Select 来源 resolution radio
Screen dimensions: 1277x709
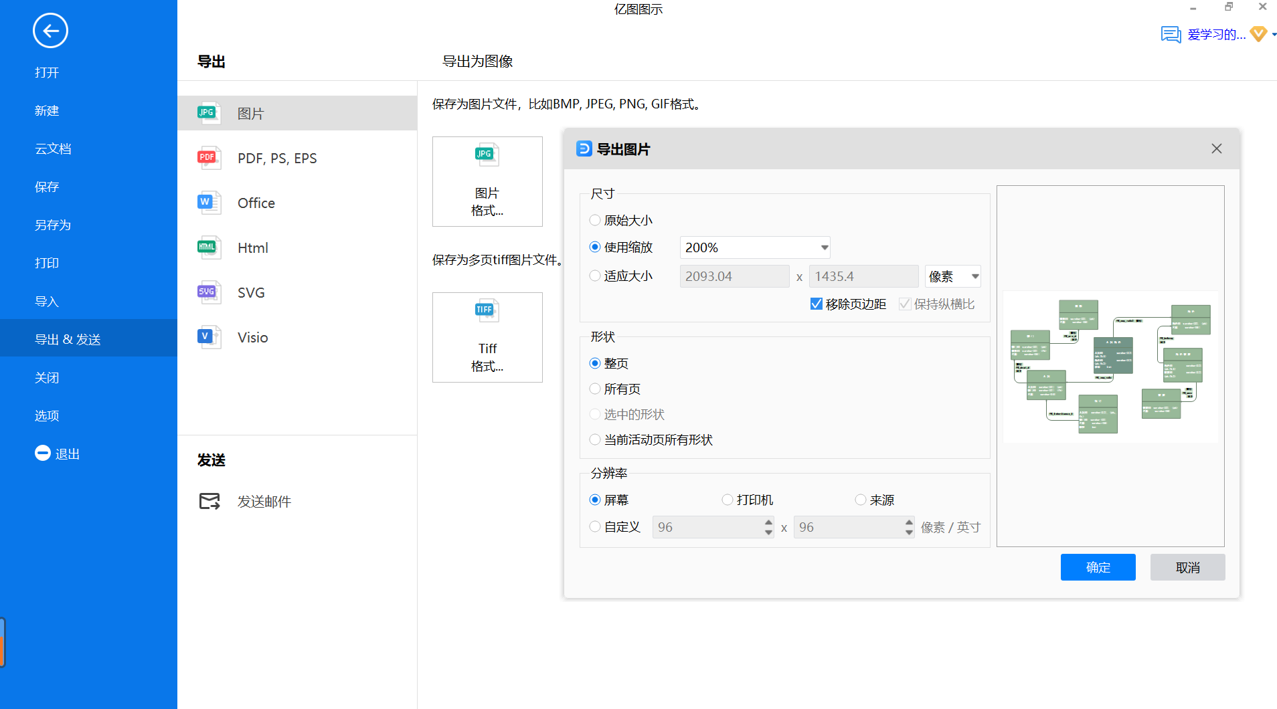pos(860,500)
